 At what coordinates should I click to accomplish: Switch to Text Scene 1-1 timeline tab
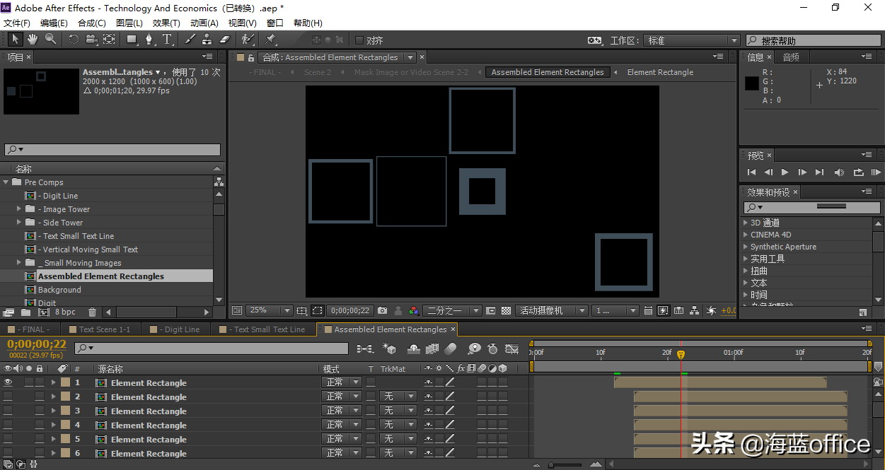coord(100,329)
